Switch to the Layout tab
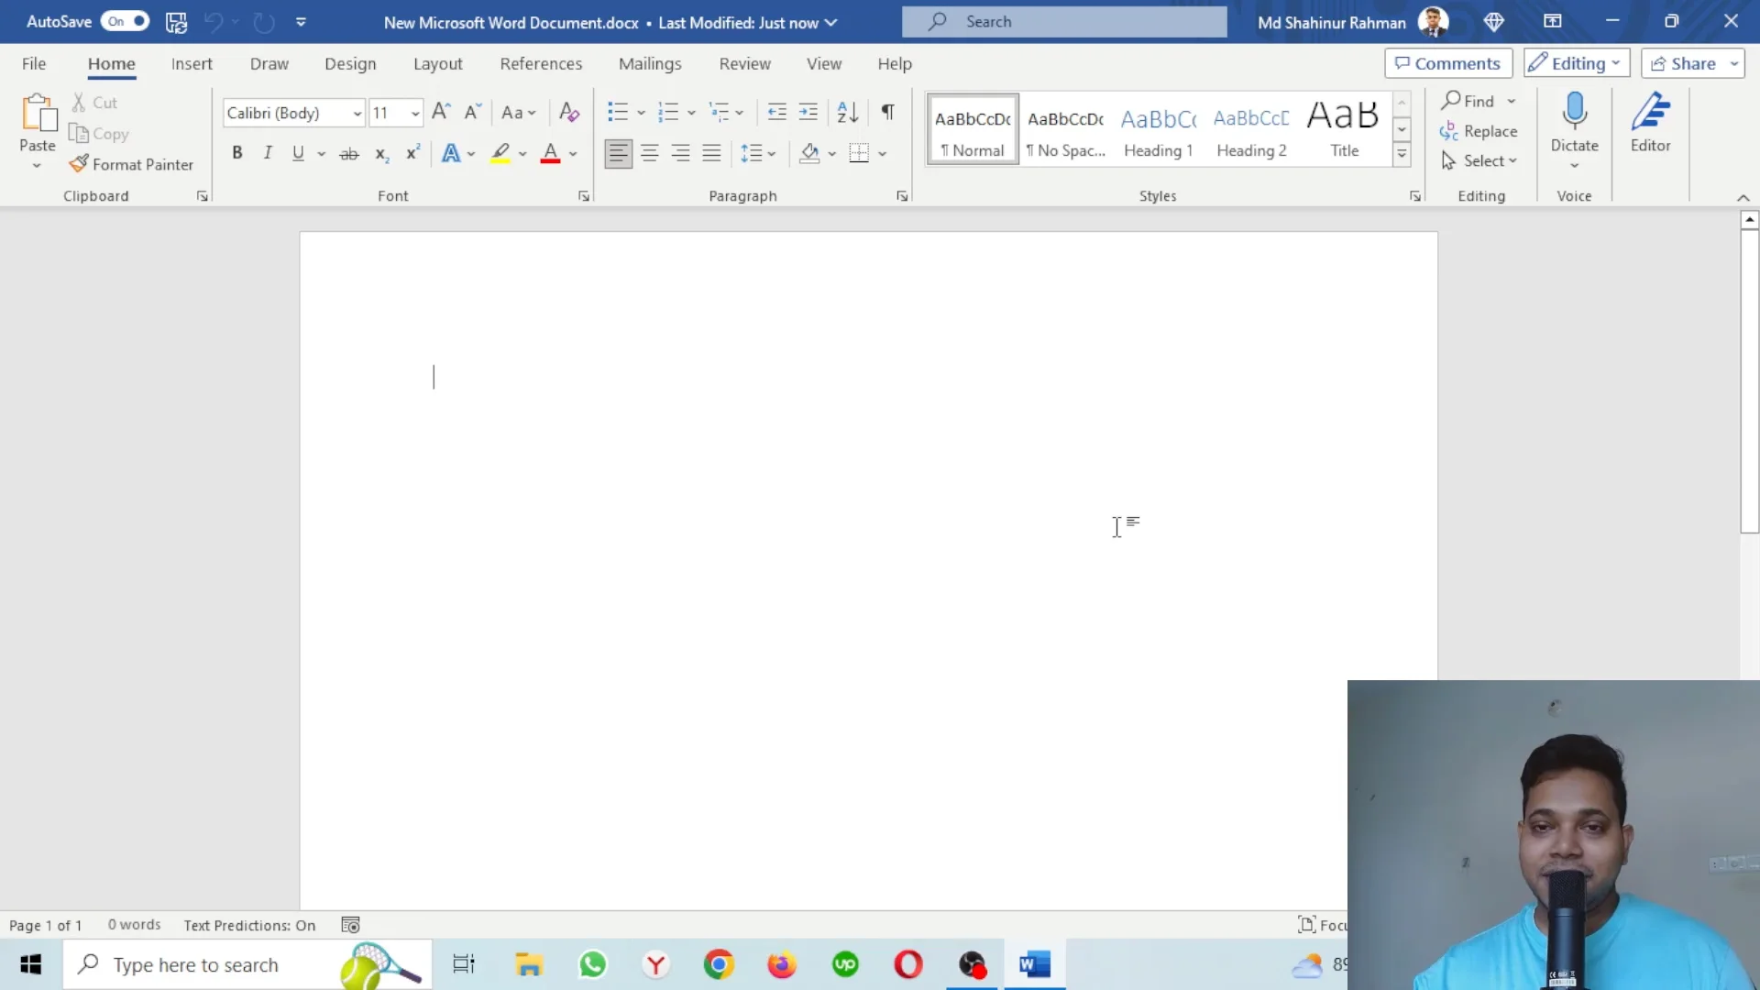The height and width of the screenshot is (990, 1760). pos(437,63)
